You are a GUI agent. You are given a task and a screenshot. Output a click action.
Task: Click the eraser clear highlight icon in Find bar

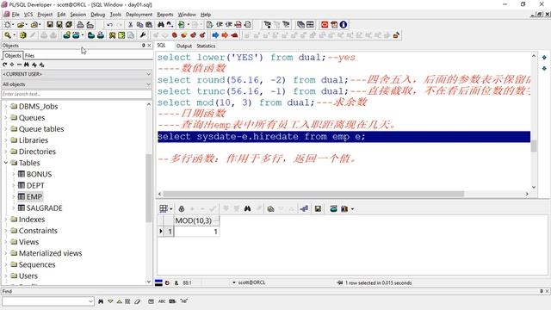pos(138,301)
